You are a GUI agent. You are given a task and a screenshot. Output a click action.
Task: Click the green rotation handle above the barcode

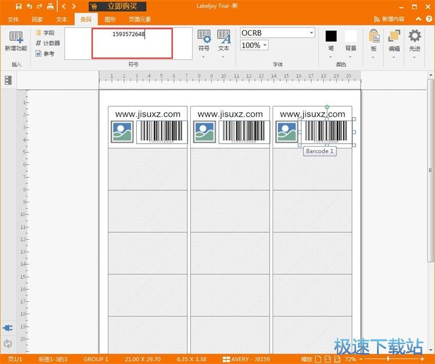tap(327, 107)
